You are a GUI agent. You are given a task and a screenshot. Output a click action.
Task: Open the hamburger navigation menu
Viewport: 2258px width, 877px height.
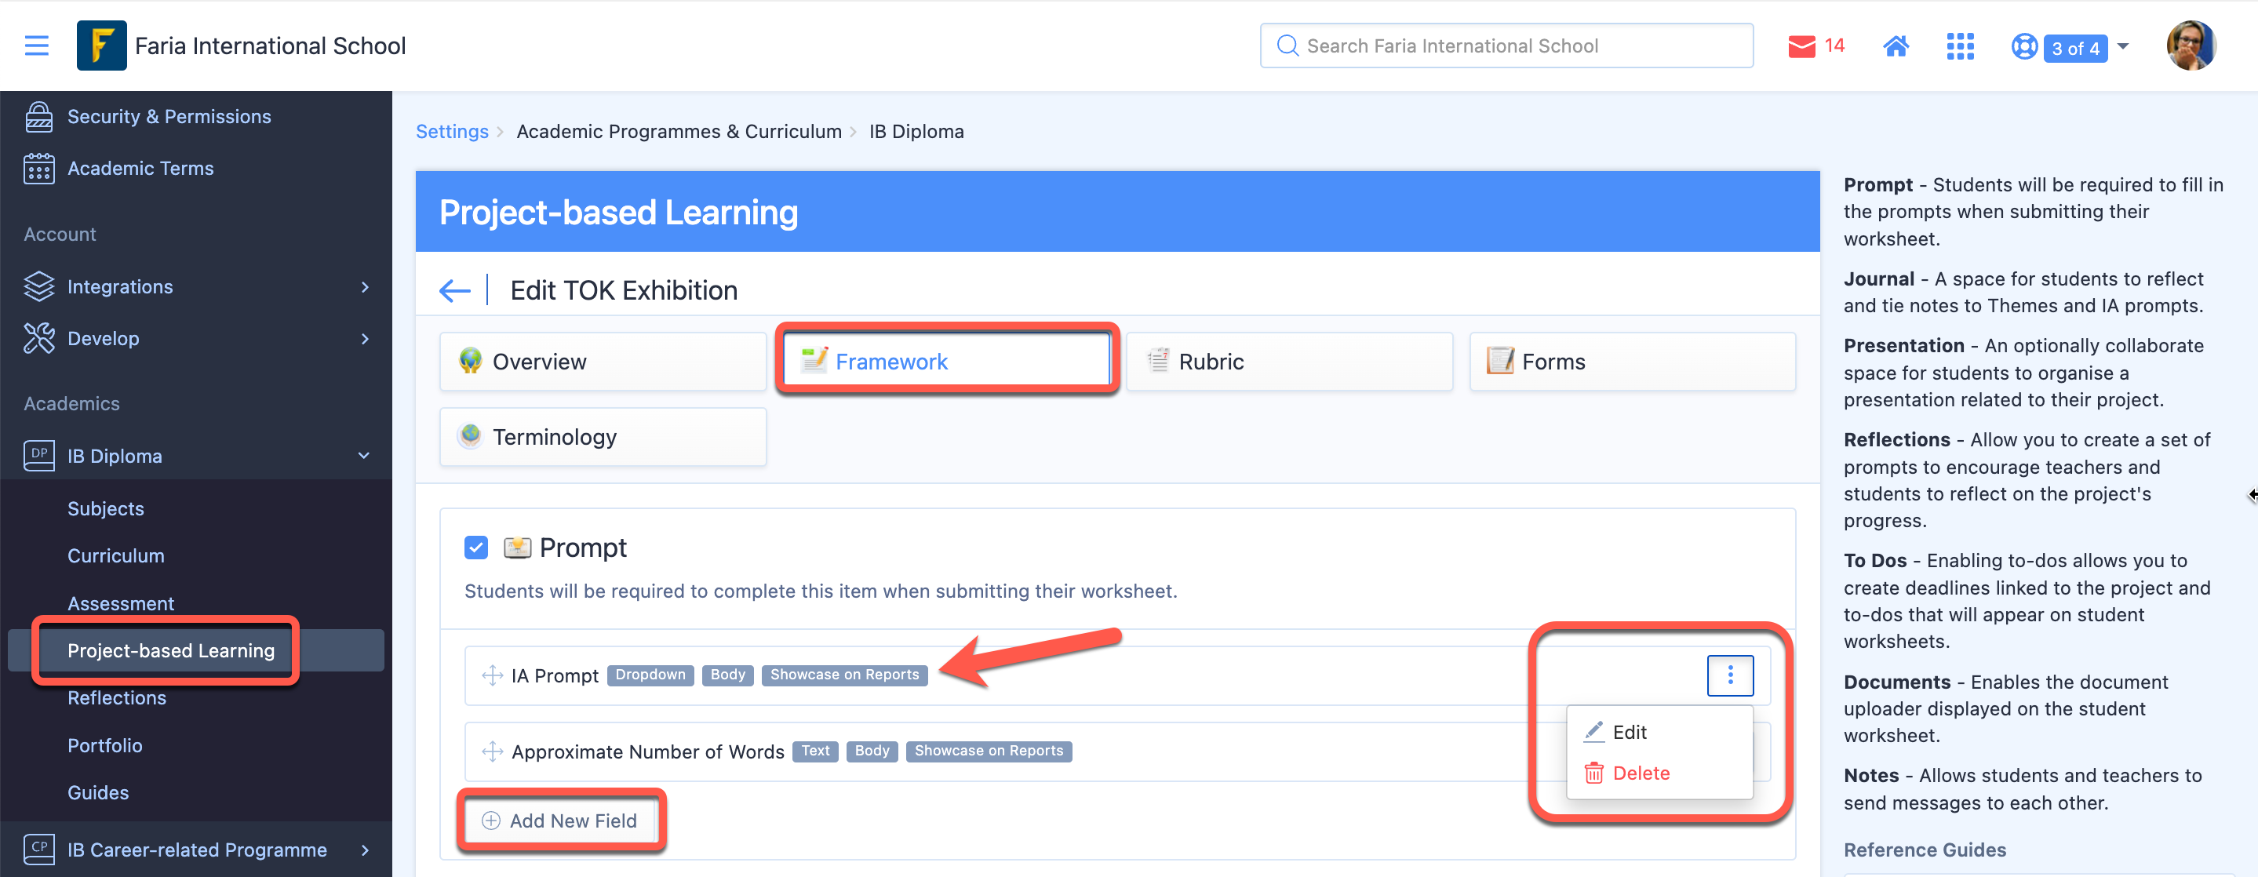click(37, 45)
